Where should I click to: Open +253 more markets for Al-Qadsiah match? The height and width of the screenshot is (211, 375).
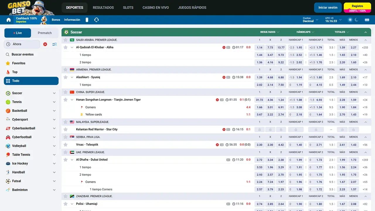tap(365, 47)
